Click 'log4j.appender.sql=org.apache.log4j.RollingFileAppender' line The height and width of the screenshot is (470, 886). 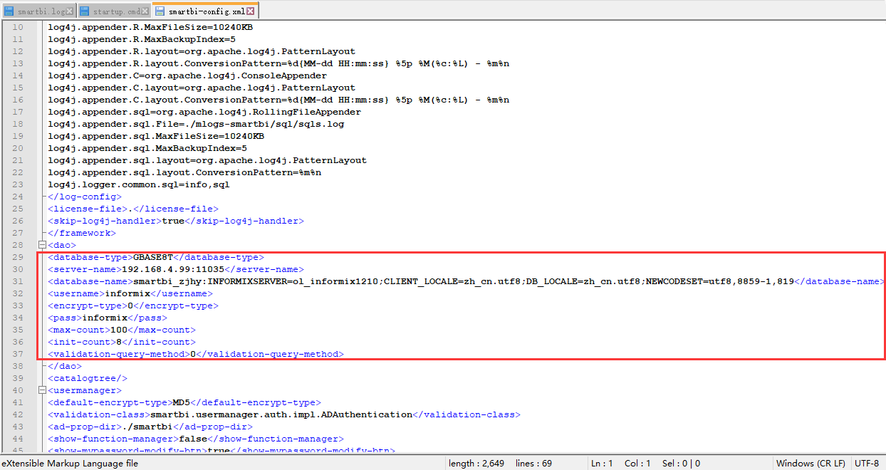(x=204, y=112)
